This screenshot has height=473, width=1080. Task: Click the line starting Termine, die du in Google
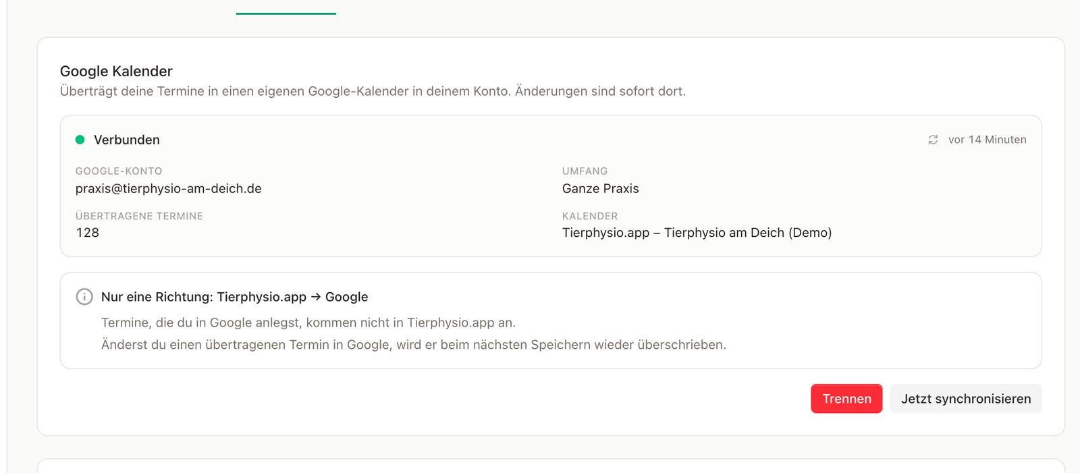click(308, 323)
